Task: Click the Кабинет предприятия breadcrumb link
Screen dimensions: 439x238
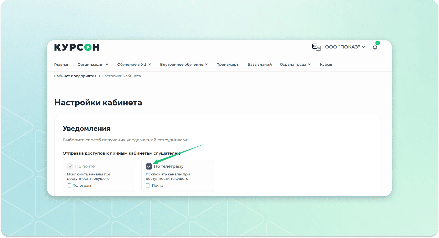Action: 75,76
